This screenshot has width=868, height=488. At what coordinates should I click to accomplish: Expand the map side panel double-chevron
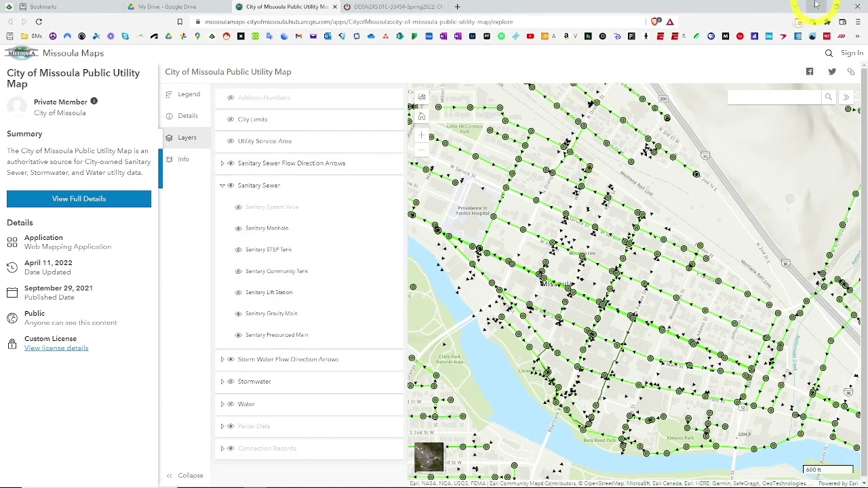click(x=846, y=98)
